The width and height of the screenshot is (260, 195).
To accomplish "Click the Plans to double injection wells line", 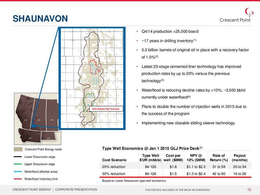I will pos(194,107).
